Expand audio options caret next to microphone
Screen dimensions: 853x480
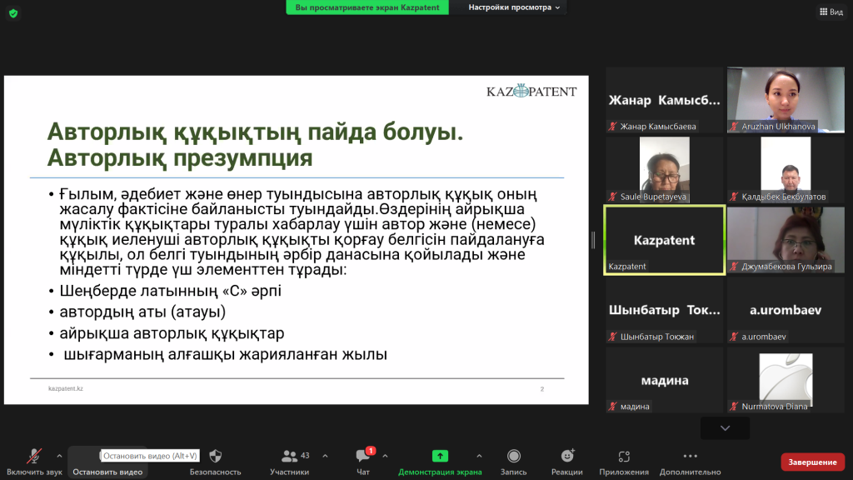[59, 456]
